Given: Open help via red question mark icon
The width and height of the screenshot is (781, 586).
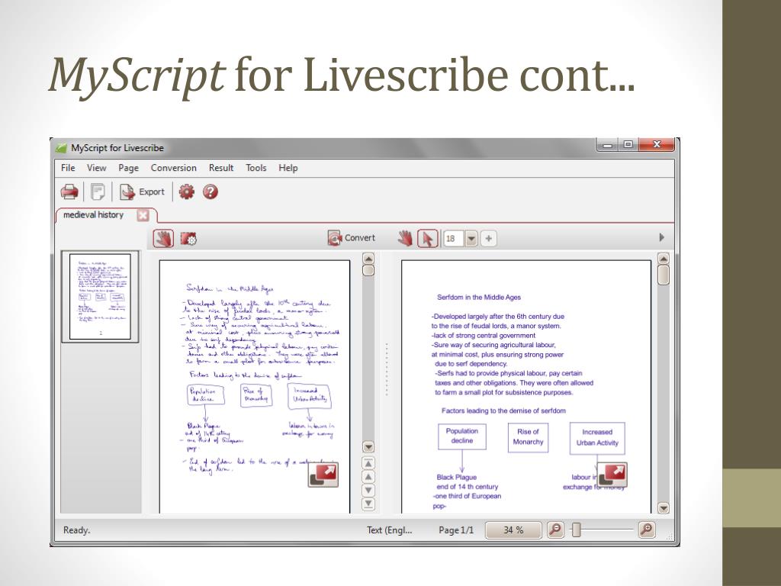Looking at the screenshot, I should click(211, 192).
